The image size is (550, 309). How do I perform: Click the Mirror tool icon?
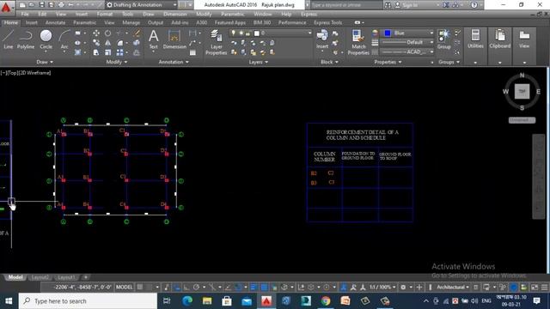tap(107, 43)
